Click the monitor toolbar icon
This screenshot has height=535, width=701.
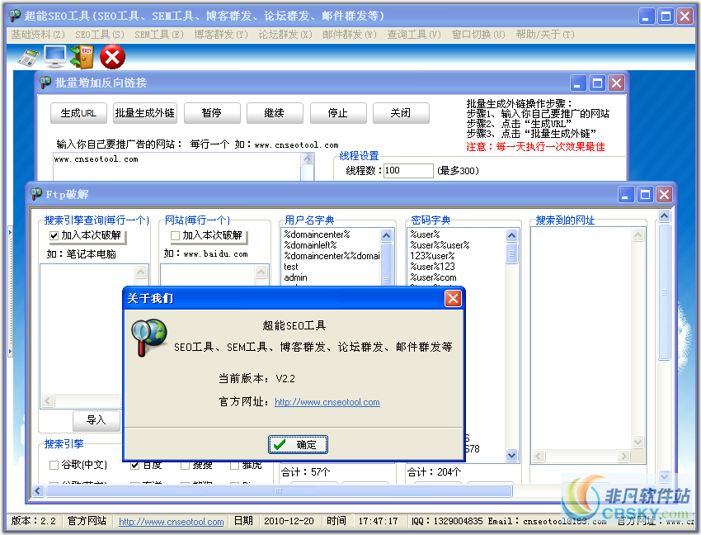55,57
